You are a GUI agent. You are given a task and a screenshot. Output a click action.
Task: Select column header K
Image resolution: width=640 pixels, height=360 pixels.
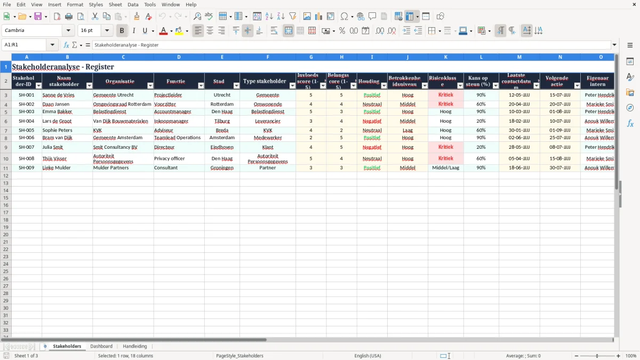point(445,57)
